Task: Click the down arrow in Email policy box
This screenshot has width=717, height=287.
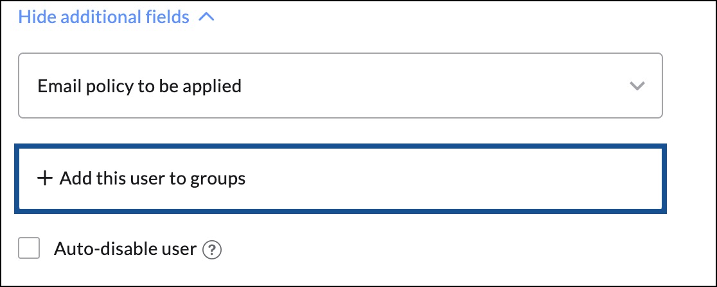Action: (x=637, y=86)
